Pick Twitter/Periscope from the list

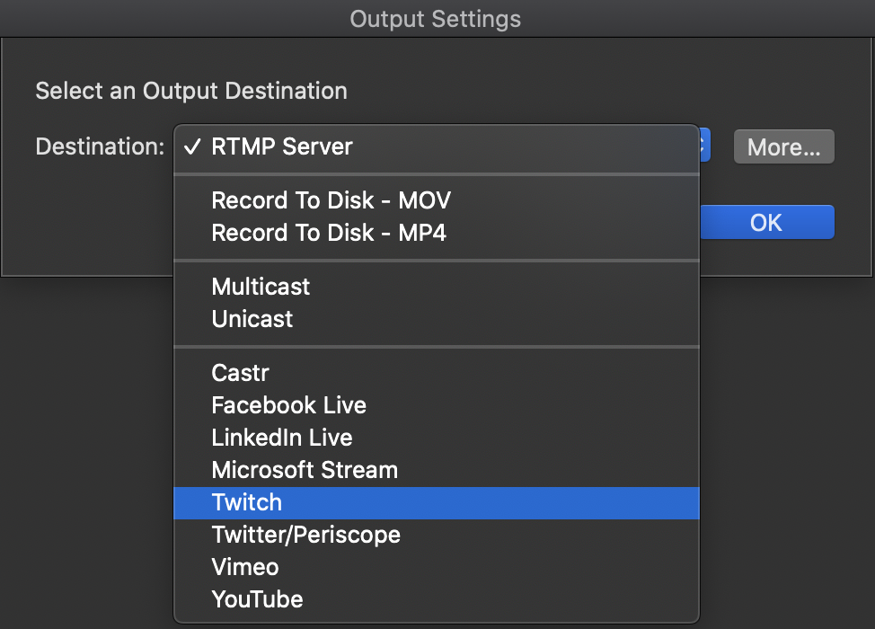[305, 535]
